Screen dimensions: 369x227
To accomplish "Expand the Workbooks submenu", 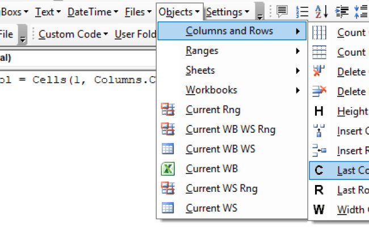I will click(232, 90).
